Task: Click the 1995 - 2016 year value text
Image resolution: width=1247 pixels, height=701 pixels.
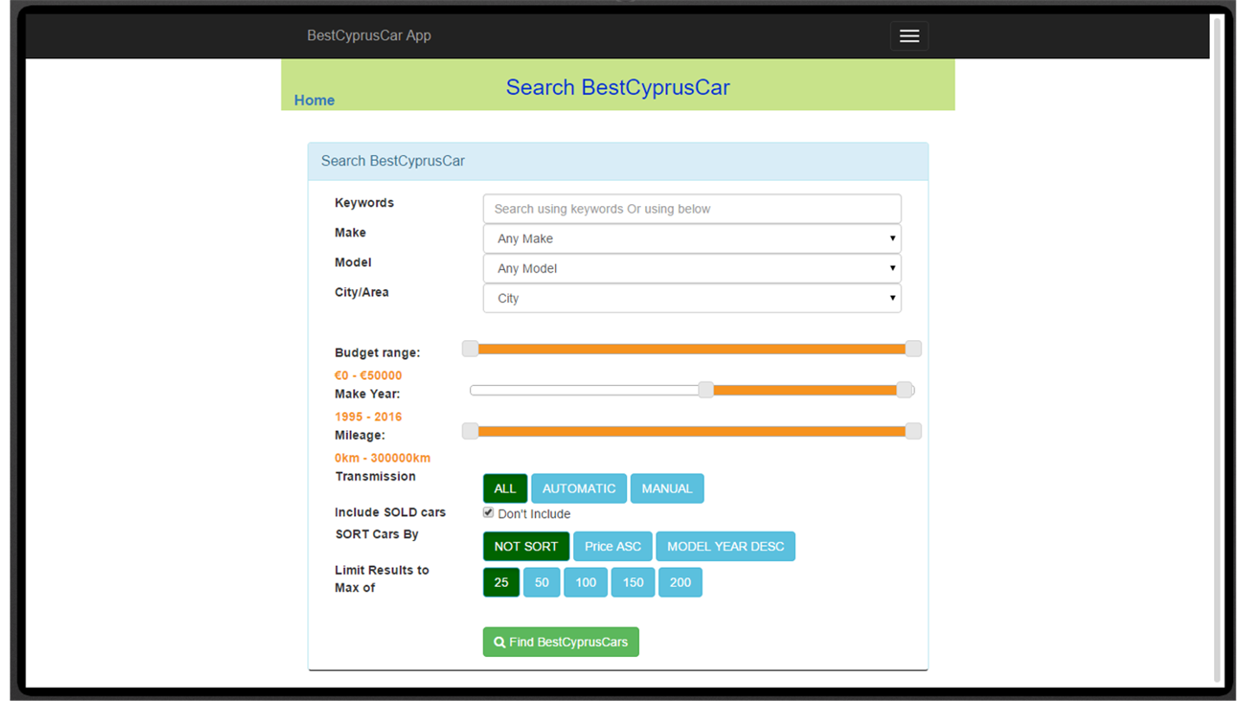Action: pos(368,416)
